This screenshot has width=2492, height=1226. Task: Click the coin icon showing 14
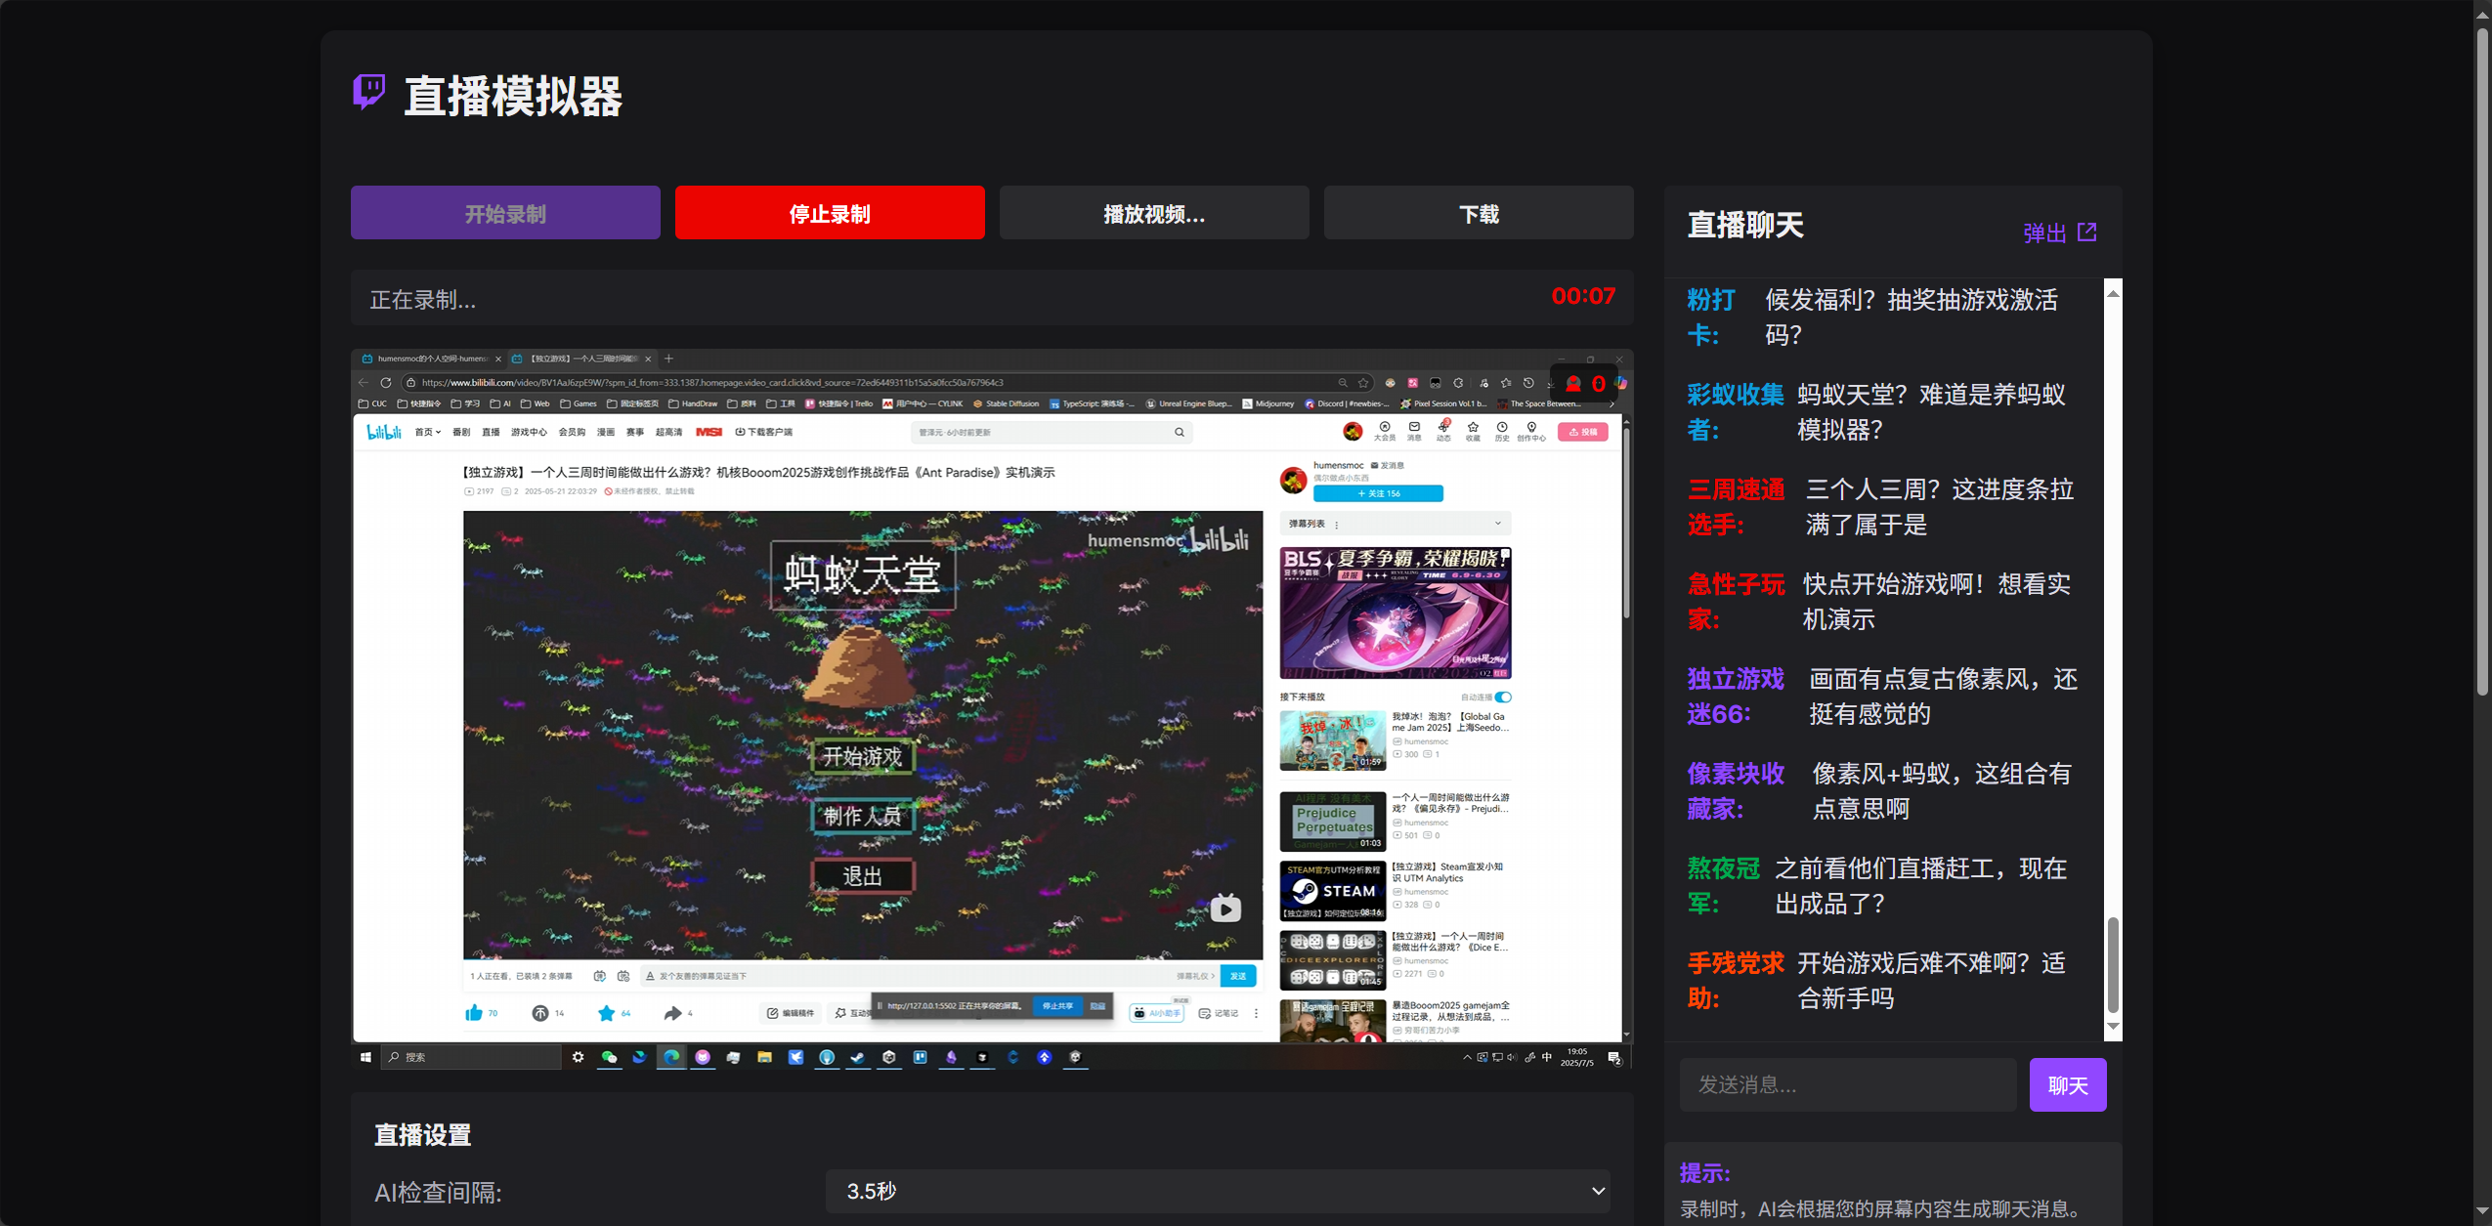pyautogui.click(x=539, y=1013)
